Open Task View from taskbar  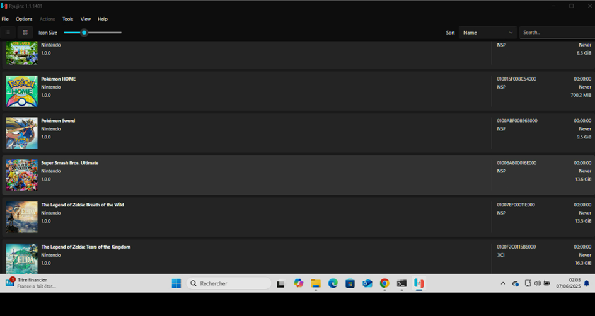coord(280,283)
